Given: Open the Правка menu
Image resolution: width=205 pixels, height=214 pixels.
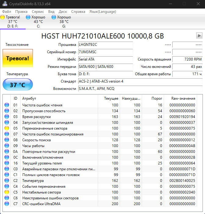Looking at the screenshot, I should [21, 12].
